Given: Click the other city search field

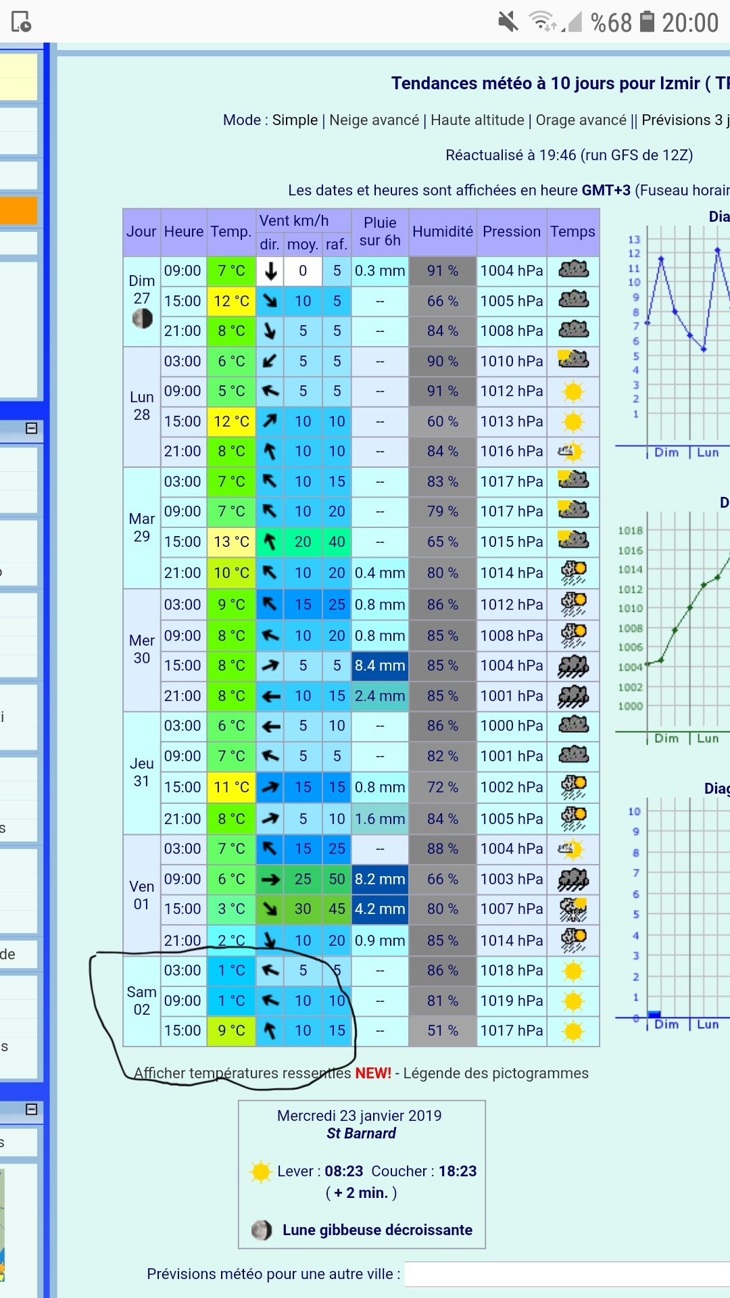Looking at the screenshot, I should [x=566, y=1274].
